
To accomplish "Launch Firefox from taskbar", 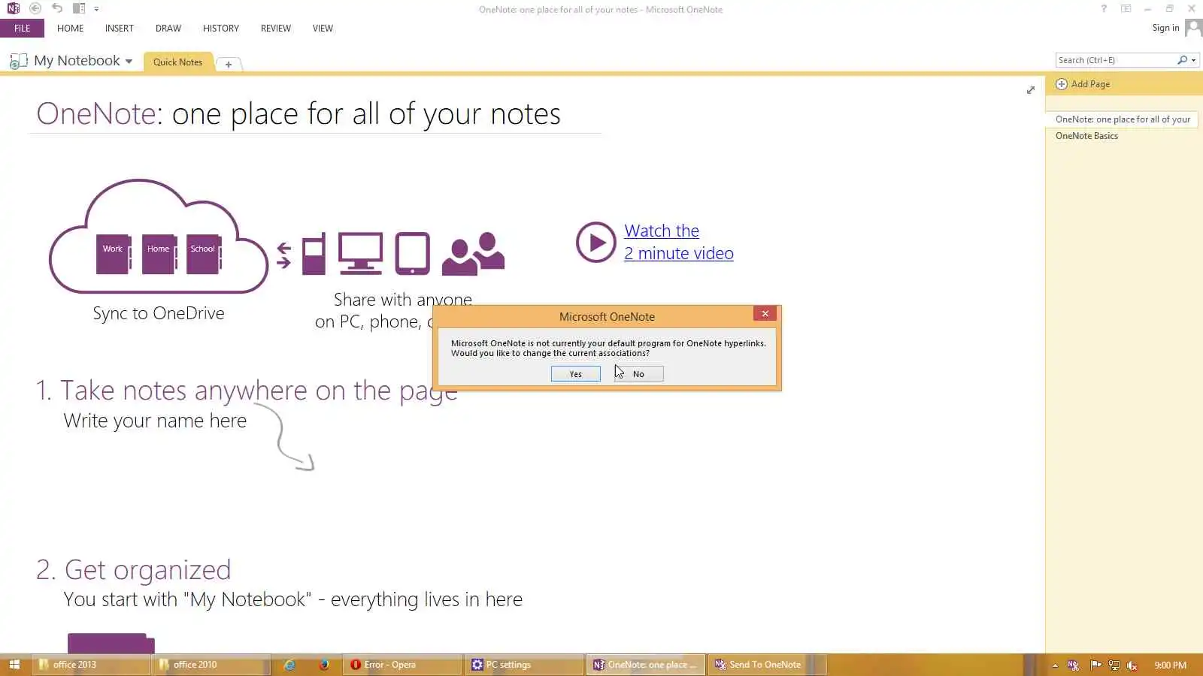I will tap(324, 665).
